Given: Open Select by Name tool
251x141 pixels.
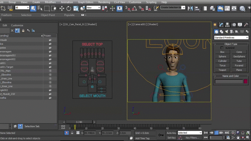Looking at the screenshot, I should click(40, 8).
